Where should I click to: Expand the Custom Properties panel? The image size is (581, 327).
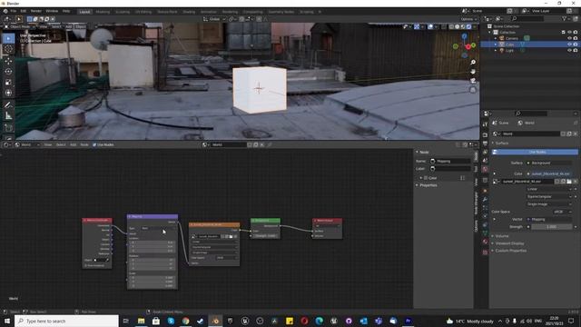coord(510,251)
